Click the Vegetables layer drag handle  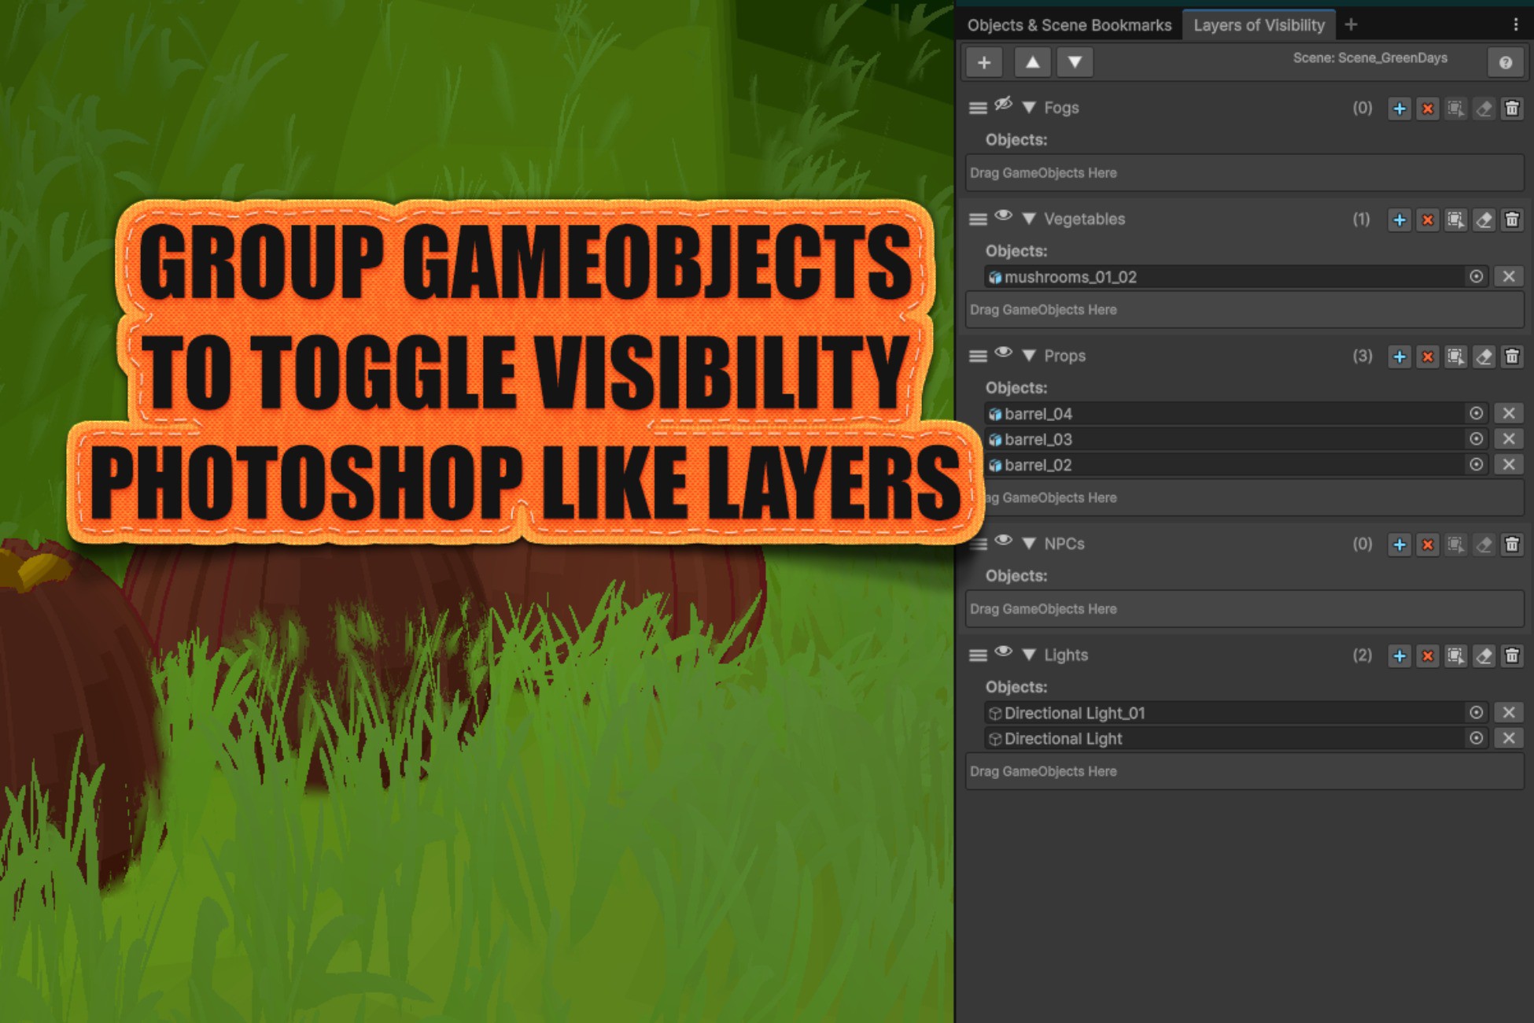(977, 220)
